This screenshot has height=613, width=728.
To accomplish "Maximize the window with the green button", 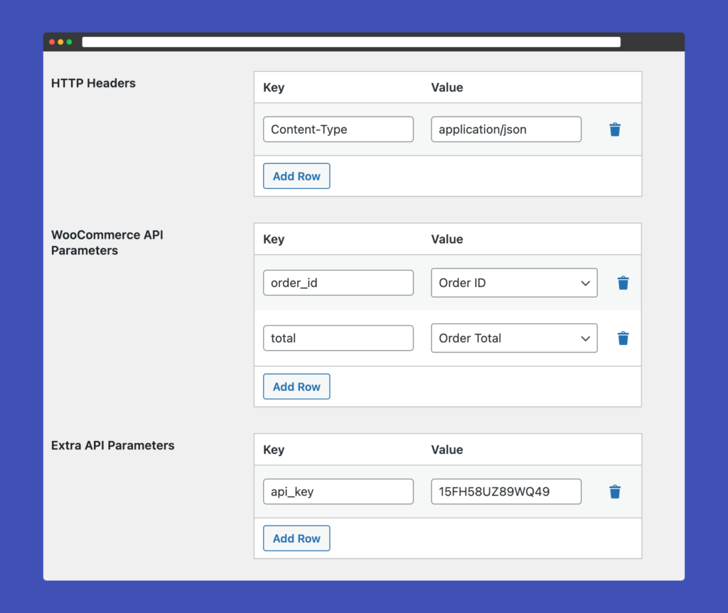I will [69, 42].
